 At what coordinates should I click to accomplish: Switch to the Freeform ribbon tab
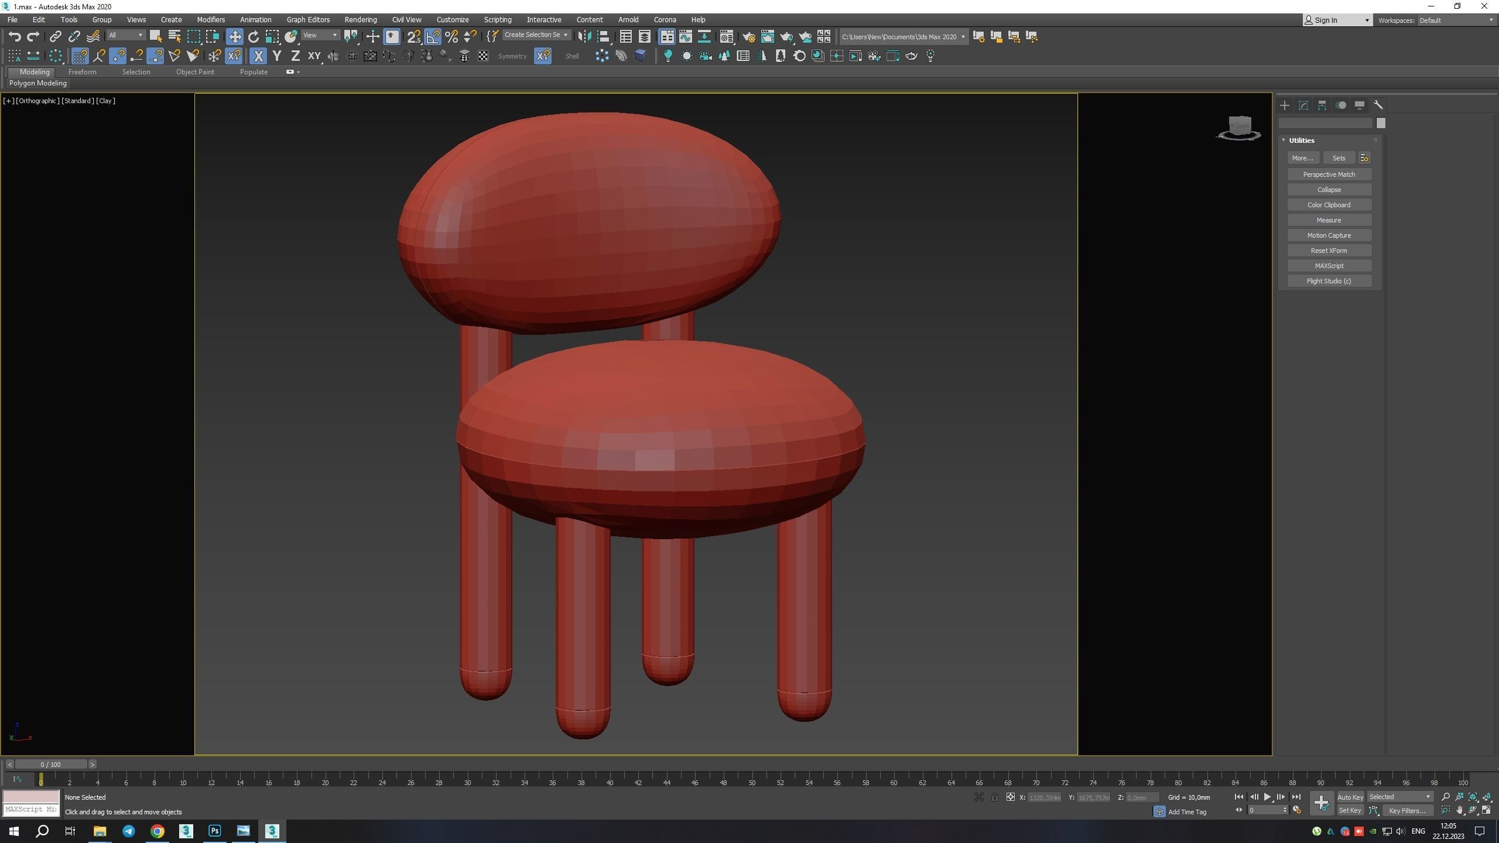pyautogui.click(x=82, y=72)
